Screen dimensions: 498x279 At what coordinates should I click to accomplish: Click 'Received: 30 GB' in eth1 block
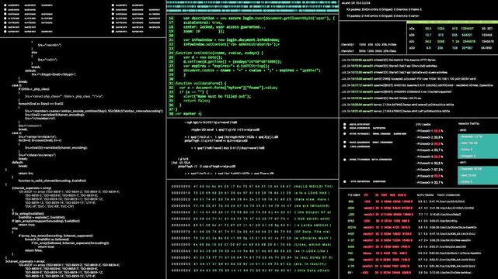pos(471,169)
